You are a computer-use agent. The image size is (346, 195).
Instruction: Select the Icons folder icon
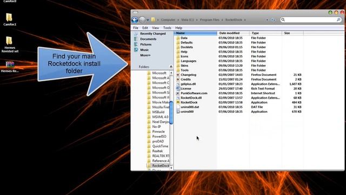coord(178,56)
